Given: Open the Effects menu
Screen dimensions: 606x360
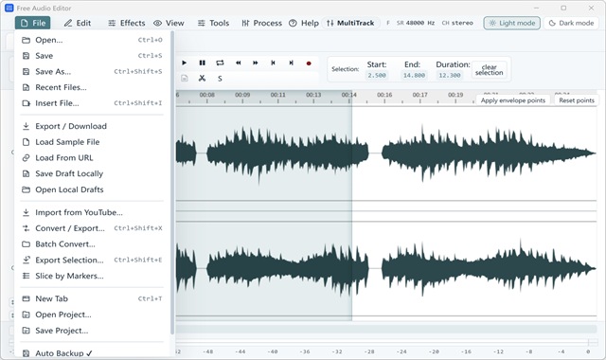Looking at the screenshot, I should point(127,23).
